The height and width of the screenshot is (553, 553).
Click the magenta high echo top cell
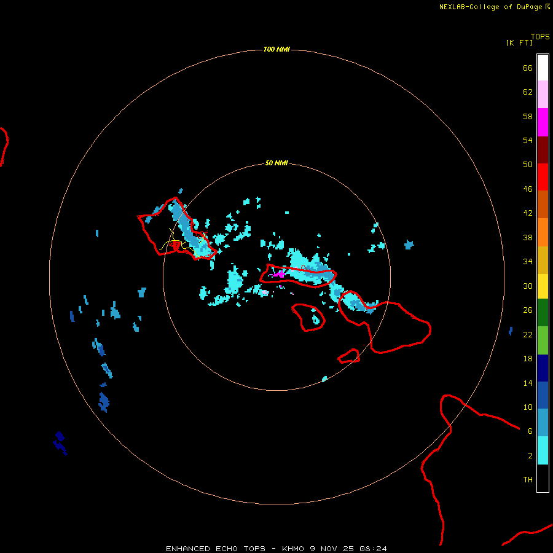tap(280, 274)
